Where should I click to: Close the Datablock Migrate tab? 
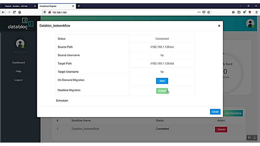pos(73,6)
